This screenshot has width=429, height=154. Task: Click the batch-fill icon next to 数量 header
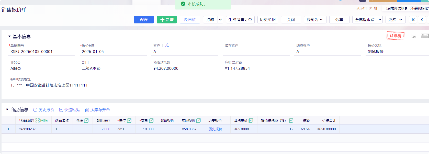point(151,120)
